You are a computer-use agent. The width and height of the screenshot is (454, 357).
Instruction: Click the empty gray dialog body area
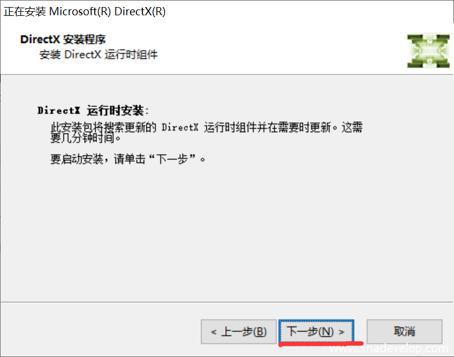click(227, 232)
